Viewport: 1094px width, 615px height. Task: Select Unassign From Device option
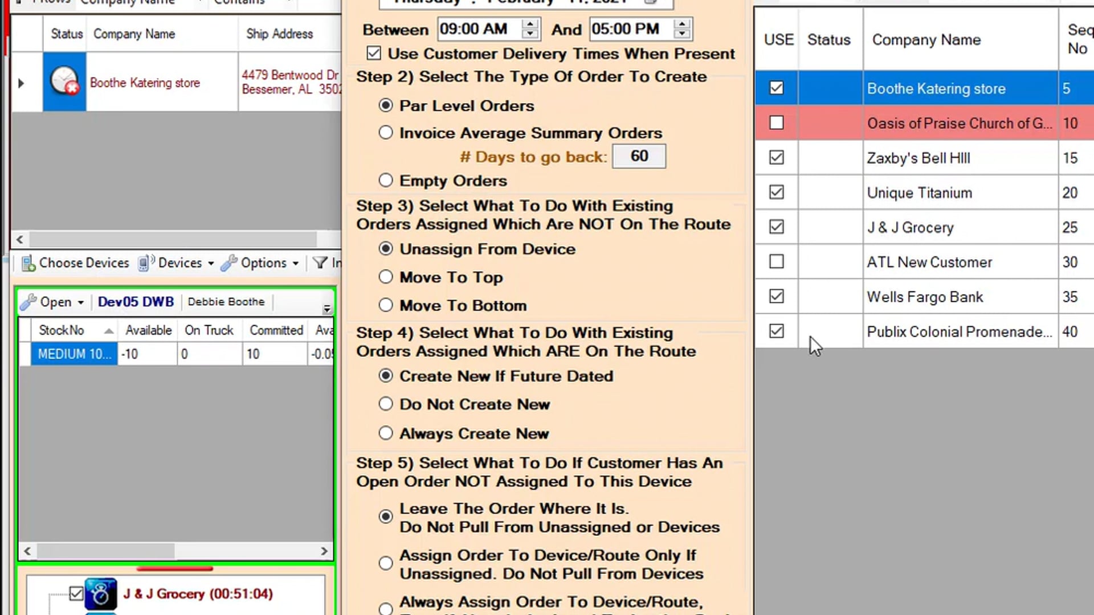(386, 249)
